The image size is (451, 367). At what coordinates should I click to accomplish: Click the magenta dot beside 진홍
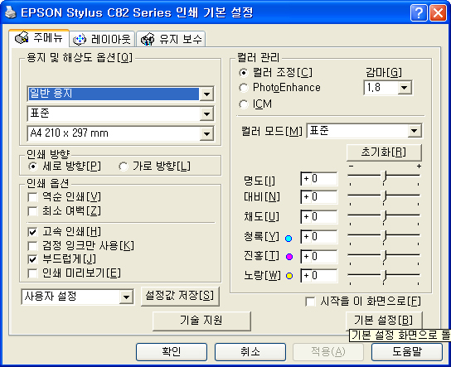click(289, 257)
